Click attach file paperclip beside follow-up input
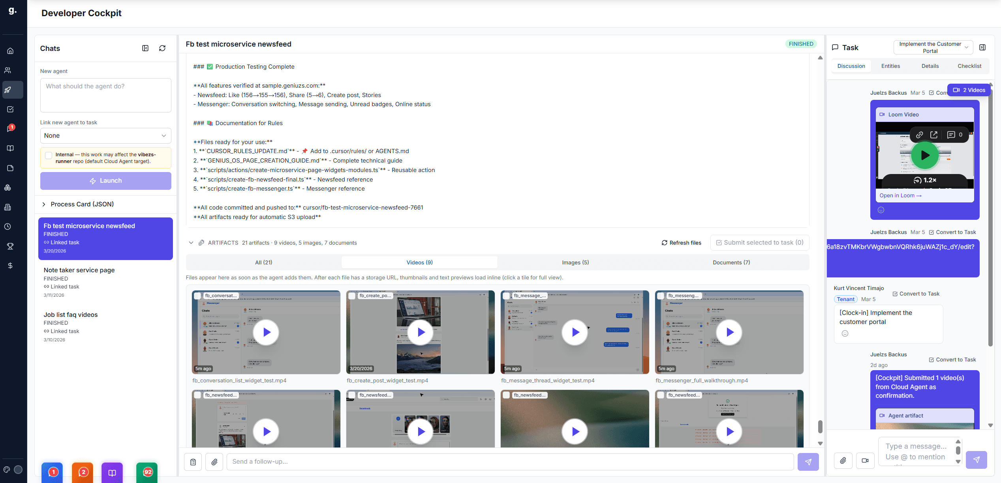Viewport: 1001px width, 483px height. [x=214, y=462]
